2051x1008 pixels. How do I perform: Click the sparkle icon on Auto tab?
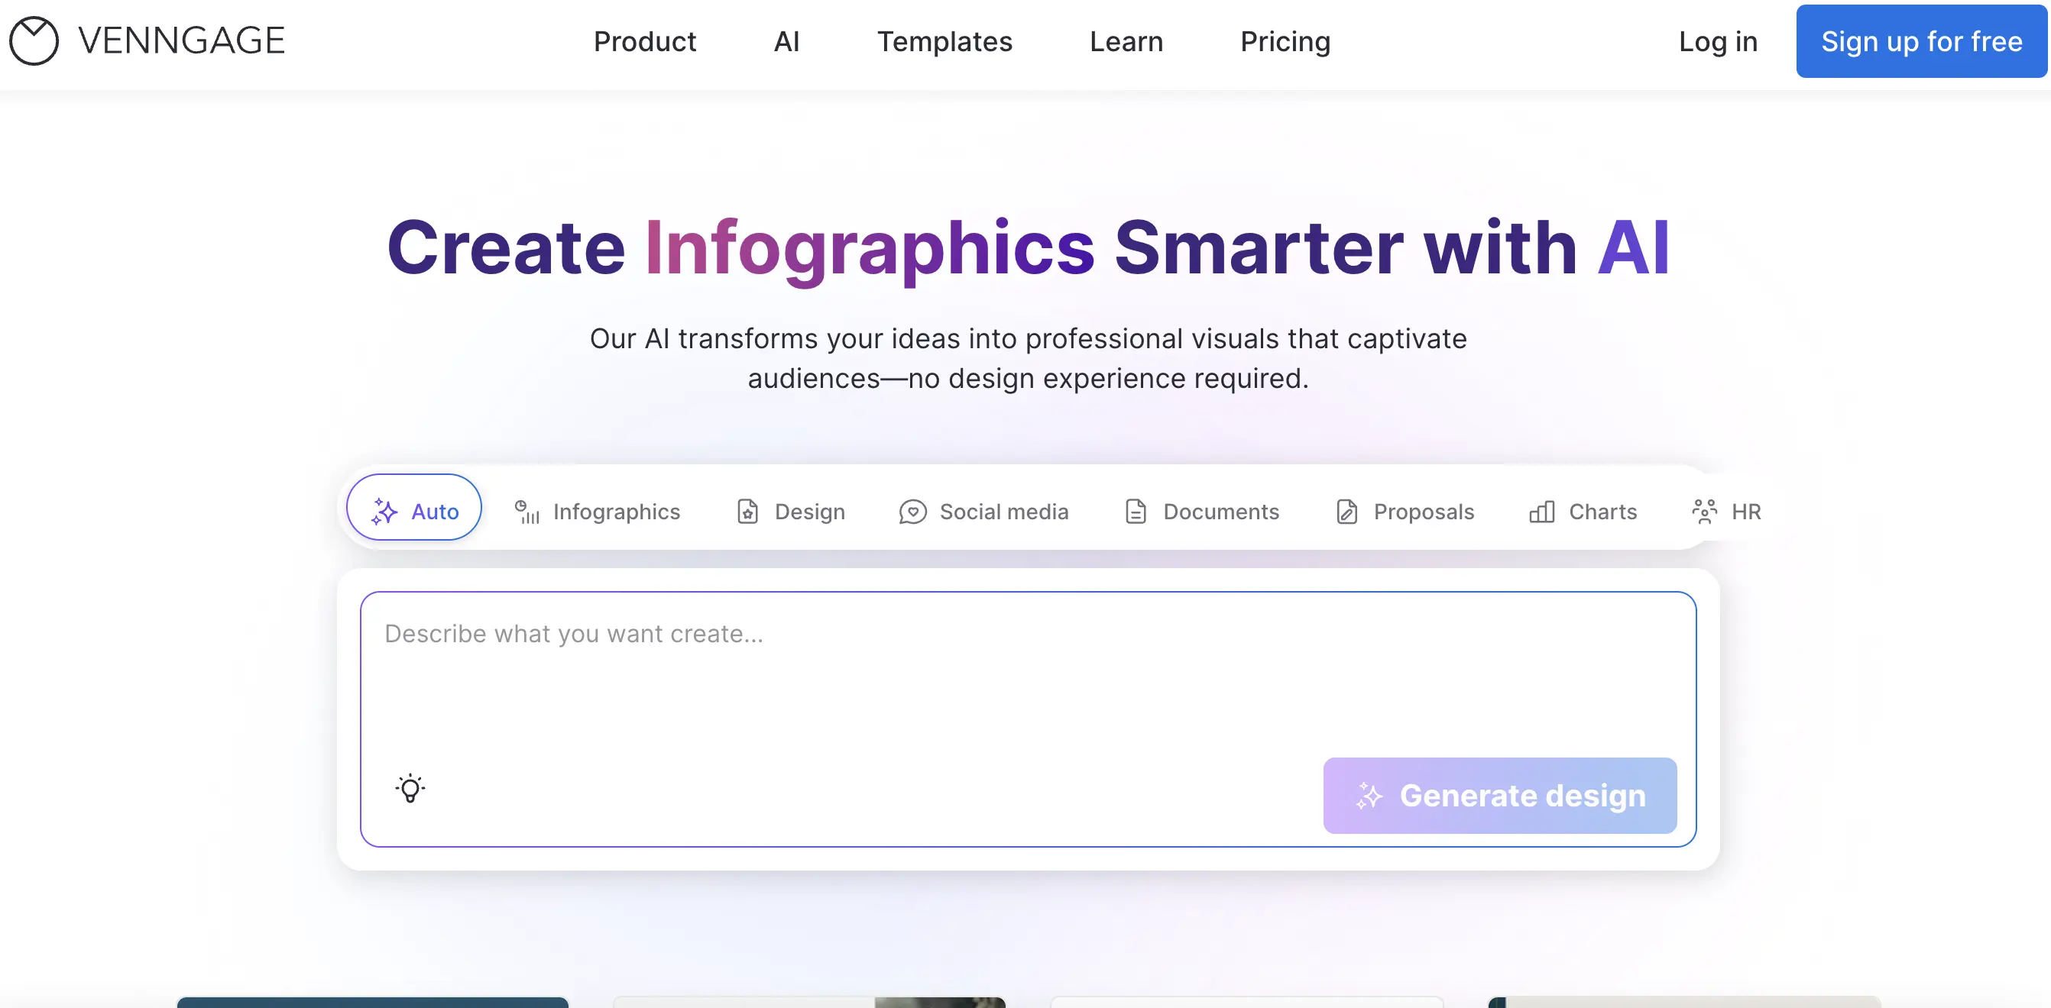click(x=384, y=512)
